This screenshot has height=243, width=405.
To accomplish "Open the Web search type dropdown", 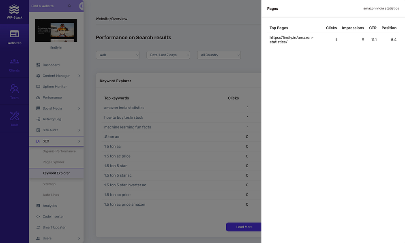I will (118, 55).
